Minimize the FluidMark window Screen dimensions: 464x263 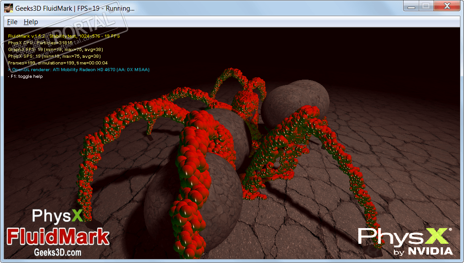pyautogui.click(x=411, y=6)
